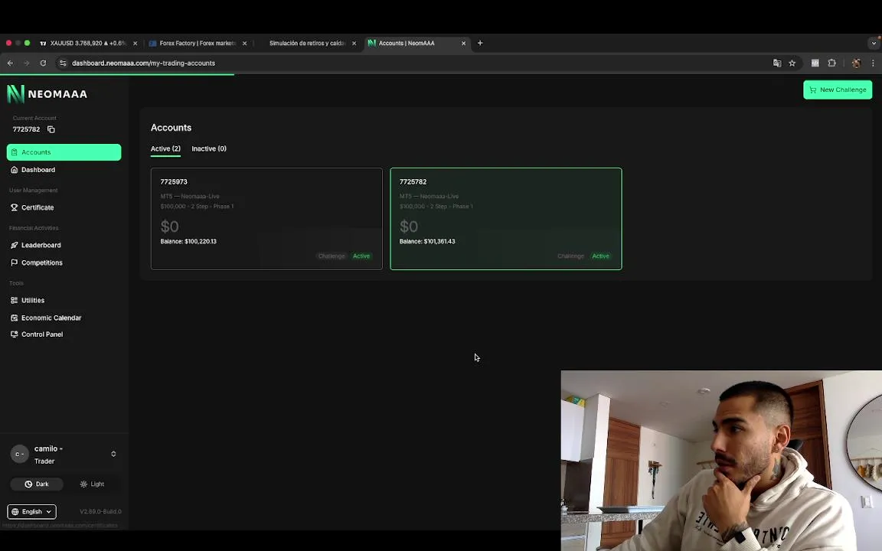This screenshot has height=551, width=882.
Task: Switch to the Inactive (0) tab
Action: pyautogui.click(x=209, y=149)
